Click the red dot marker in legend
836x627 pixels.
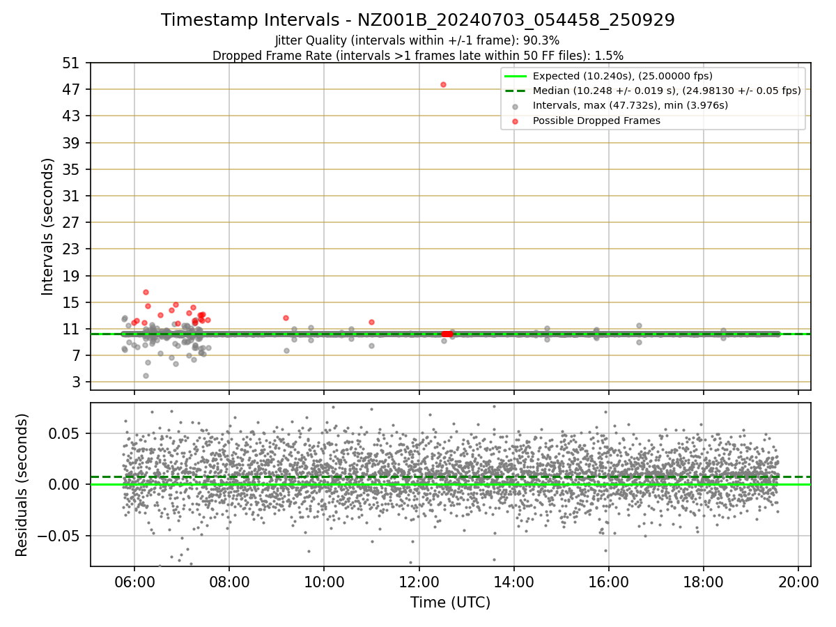tap(514, 121)
